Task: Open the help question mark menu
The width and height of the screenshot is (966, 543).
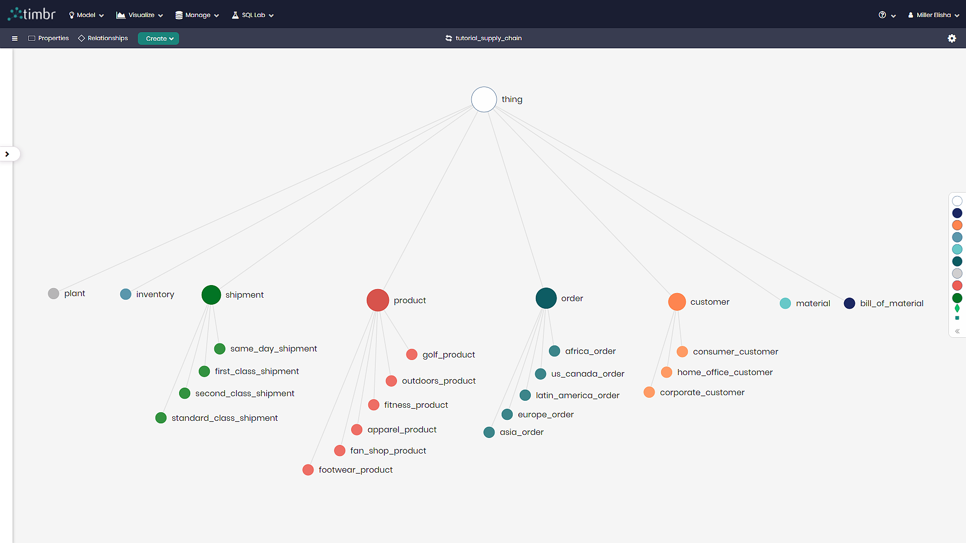Action: 887,15
